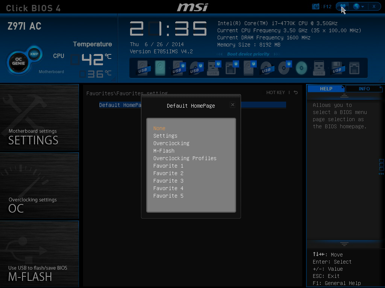The height and width of the screenshot is (288, 385).
Task: Select the highlighted optical disc boot device
Action: [x=301, y=68]
